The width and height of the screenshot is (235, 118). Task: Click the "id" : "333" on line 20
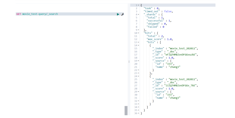pyautogui.click(x=165, y=64)
